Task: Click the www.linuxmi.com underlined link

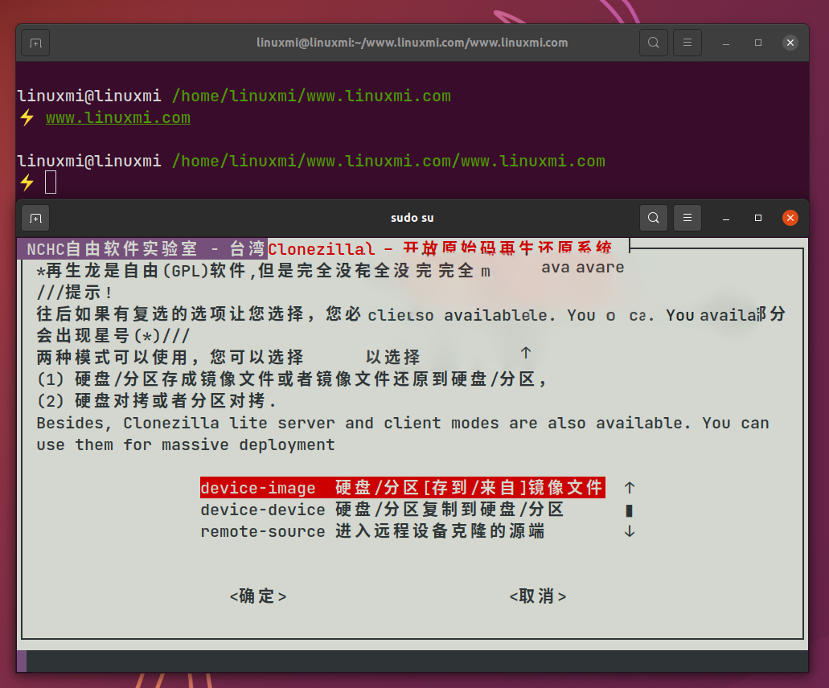Action: 118,118
